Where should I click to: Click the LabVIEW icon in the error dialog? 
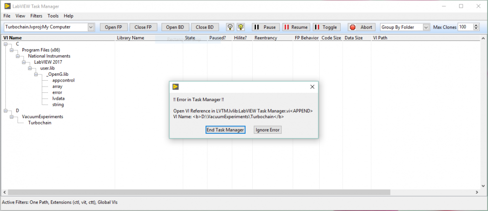tap(176, 87)
